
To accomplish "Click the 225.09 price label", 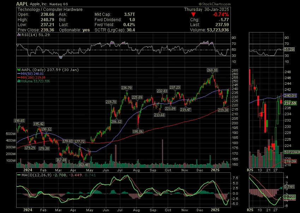I will pos(137,97).
